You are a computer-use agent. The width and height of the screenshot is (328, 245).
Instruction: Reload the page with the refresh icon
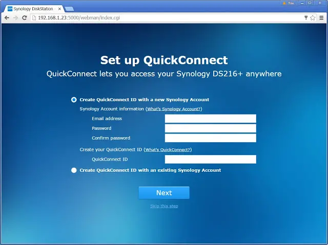click(x=25, y=18)
